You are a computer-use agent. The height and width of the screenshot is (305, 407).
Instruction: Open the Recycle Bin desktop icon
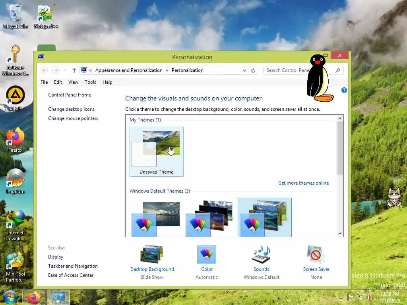point(15,16)
